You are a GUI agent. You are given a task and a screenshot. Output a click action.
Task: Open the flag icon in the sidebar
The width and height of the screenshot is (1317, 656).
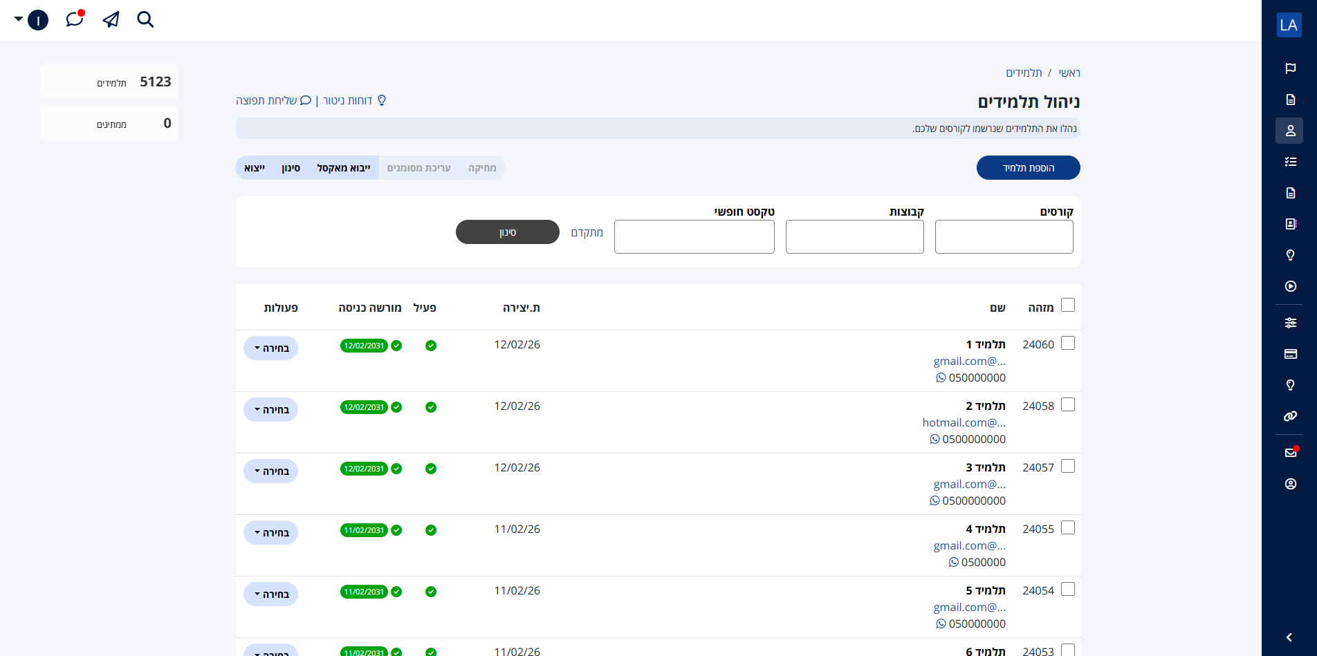click(x=1290, y=68)
